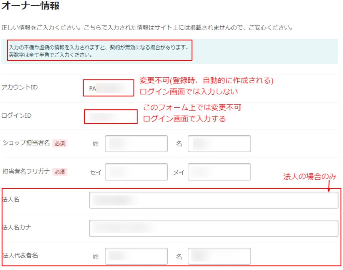Click the 姓 field for ショップ担当者名
343x270 pixels.
click(136, 144)
